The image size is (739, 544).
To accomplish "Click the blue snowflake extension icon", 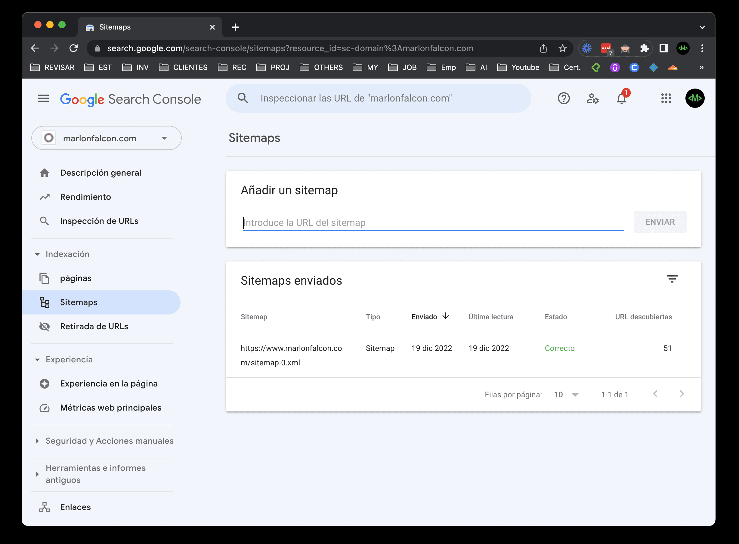I will pyautogui.click(x=587, y=48).
